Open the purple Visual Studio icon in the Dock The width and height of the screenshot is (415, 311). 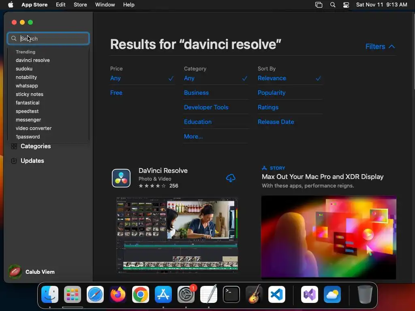[310, 294]
